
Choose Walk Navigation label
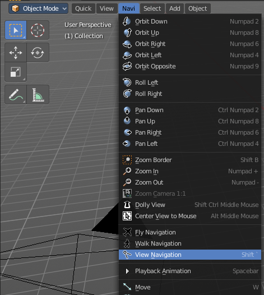158,243
